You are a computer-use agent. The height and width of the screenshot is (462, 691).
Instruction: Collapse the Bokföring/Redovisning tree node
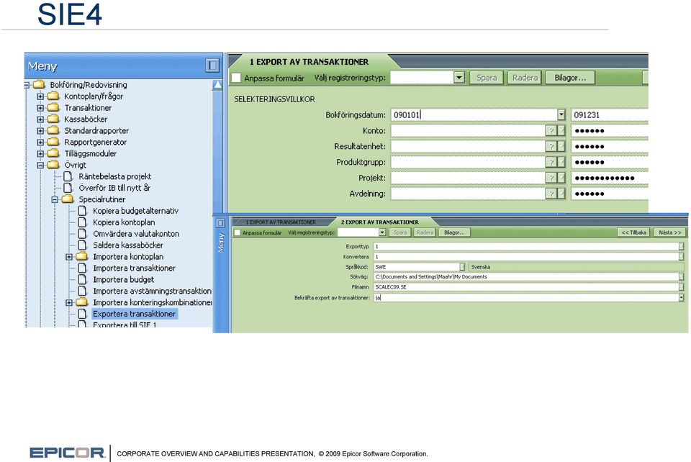[27, 85]
